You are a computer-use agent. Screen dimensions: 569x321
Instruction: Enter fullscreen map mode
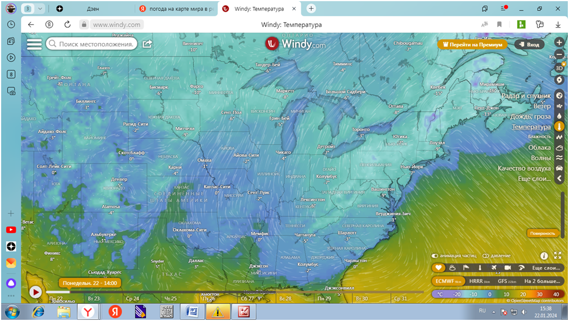[557, 256]
